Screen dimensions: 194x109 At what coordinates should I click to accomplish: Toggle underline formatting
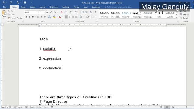33,17
